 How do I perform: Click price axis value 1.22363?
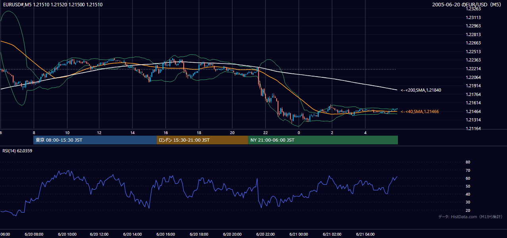click(x=473, y=60)
